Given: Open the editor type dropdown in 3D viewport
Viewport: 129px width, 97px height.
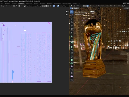Looking at the screenshot, I should [71, 6].
